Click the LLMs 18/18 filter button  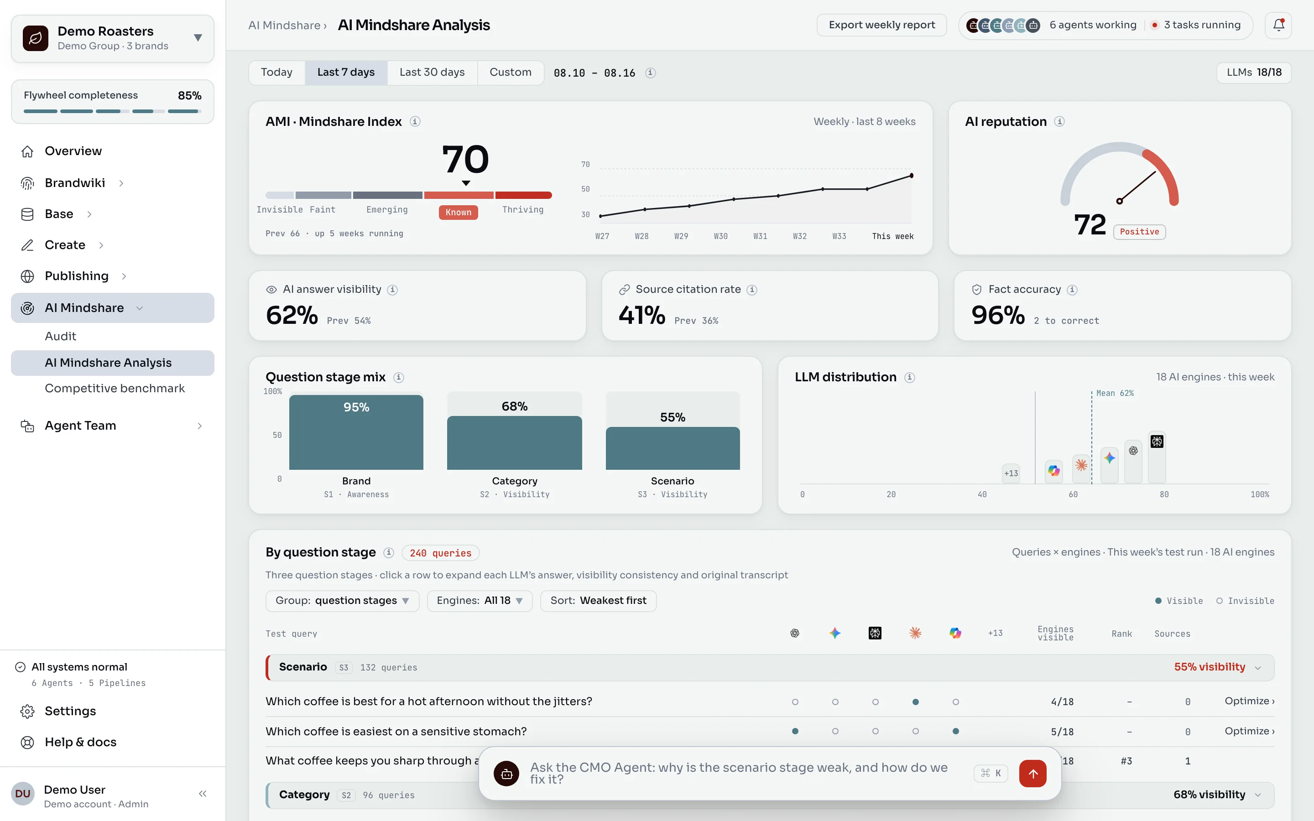[x=1254, y=73]
